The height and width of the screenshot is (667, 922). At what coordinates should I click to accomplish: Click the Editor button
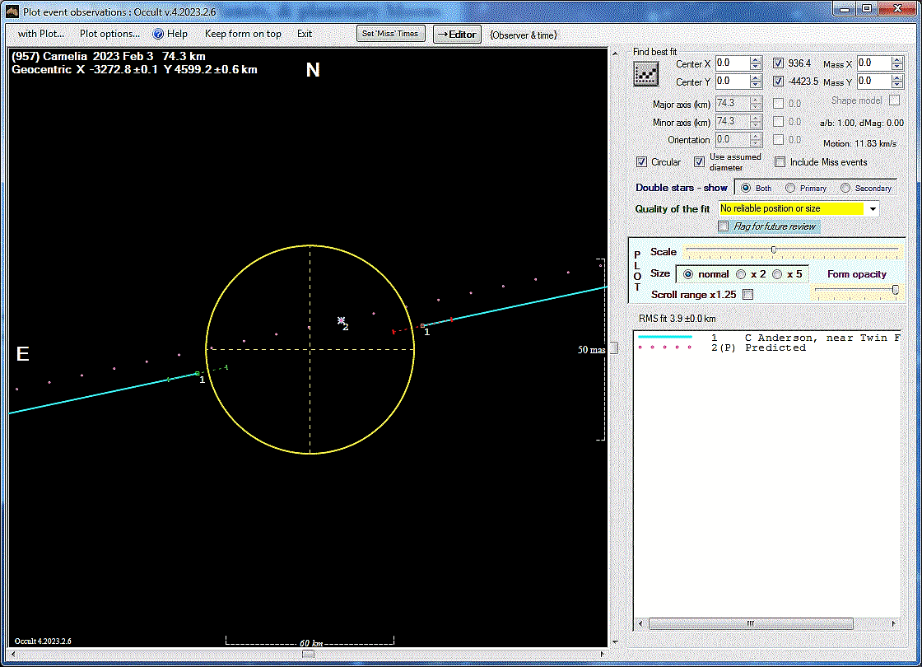(x=457, y=35)
